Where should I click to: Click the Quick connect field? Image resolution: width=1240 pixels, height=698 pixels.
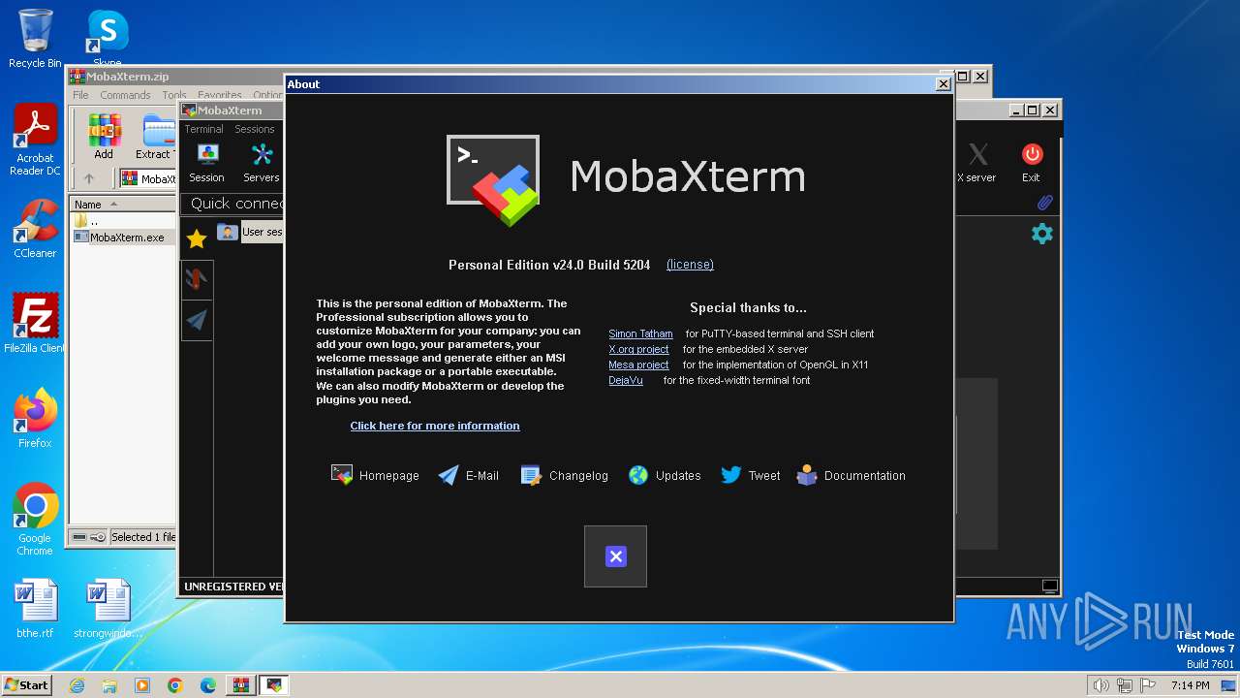[233, 204]
